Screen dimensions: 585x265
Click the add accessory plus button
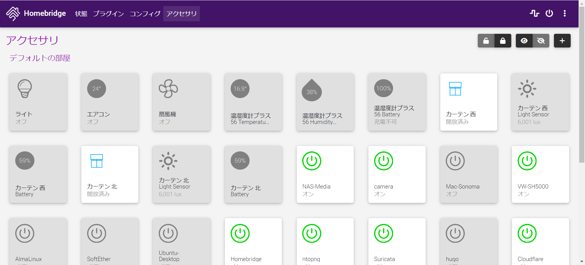click(x=562, y=41)
